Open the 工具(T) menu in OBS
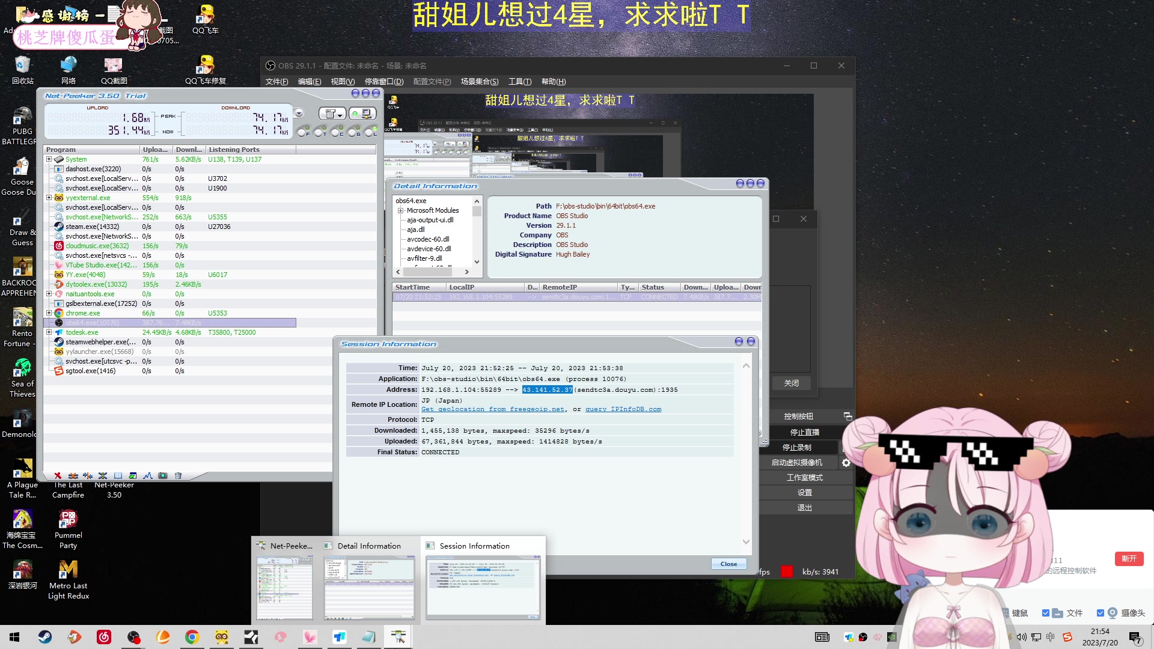The height and width of the screenshot is (649, 1154). click(519, 82)
